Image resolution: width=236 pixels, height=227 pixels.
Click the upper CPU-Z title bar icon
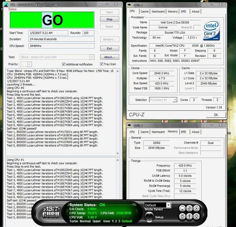(129, 5)
